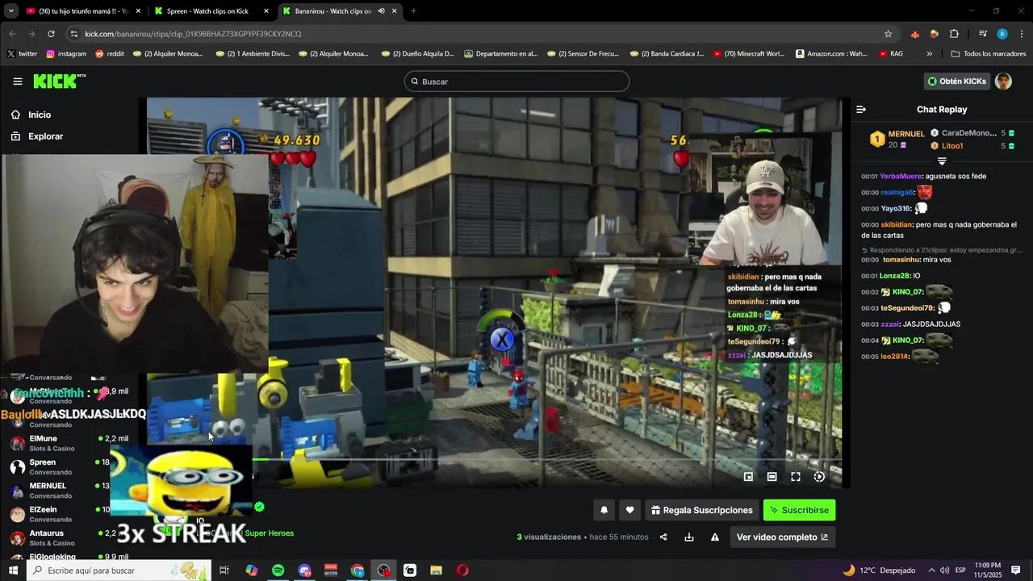This screenshot has width=1033, height=581.
Task: Follow the channel with the heart icon
Action: click(x=629, y=510)
